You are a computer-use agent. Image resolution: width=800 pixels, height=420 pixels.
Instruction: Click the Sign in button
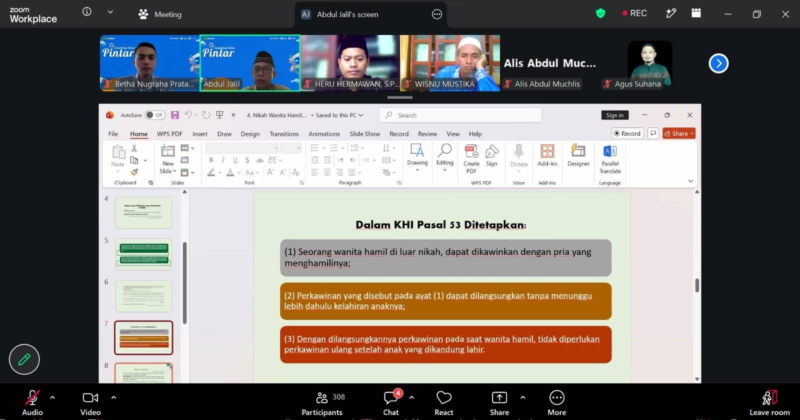(614, 115)
